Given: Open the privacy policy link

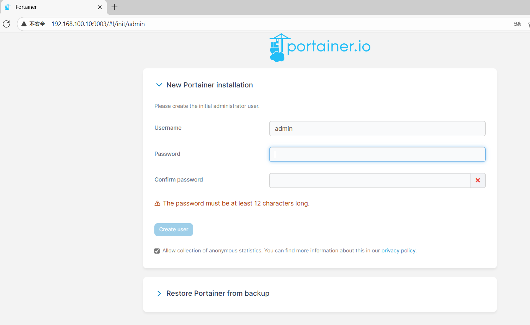Looking at the screenshot, I should tap(398, 251).
